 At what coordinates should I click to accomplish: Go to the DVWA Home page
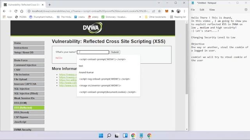(29, 43)
